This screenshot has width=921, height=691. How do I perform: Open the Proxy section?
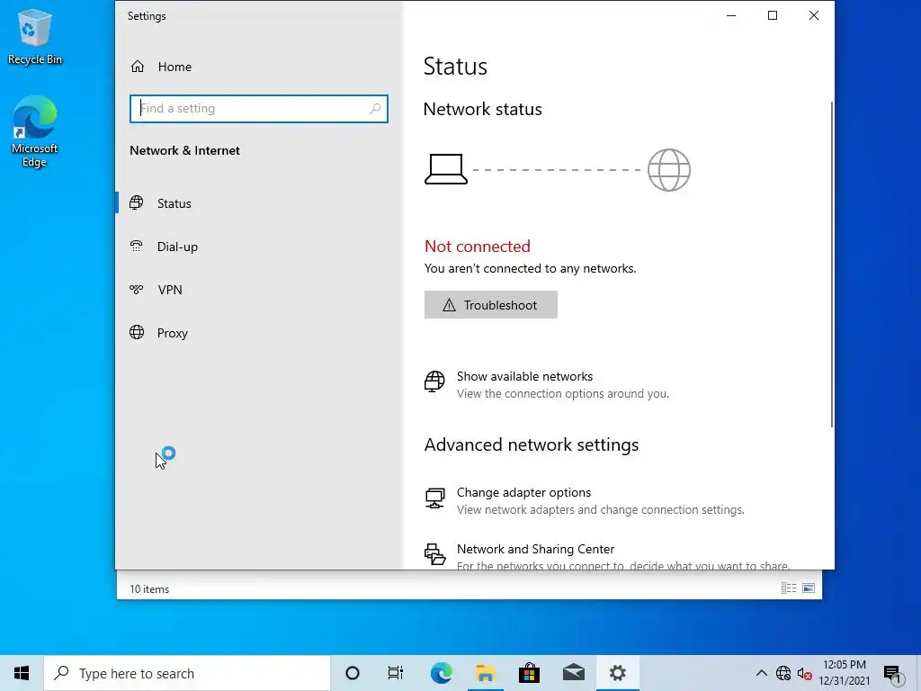tap(259, 333)
